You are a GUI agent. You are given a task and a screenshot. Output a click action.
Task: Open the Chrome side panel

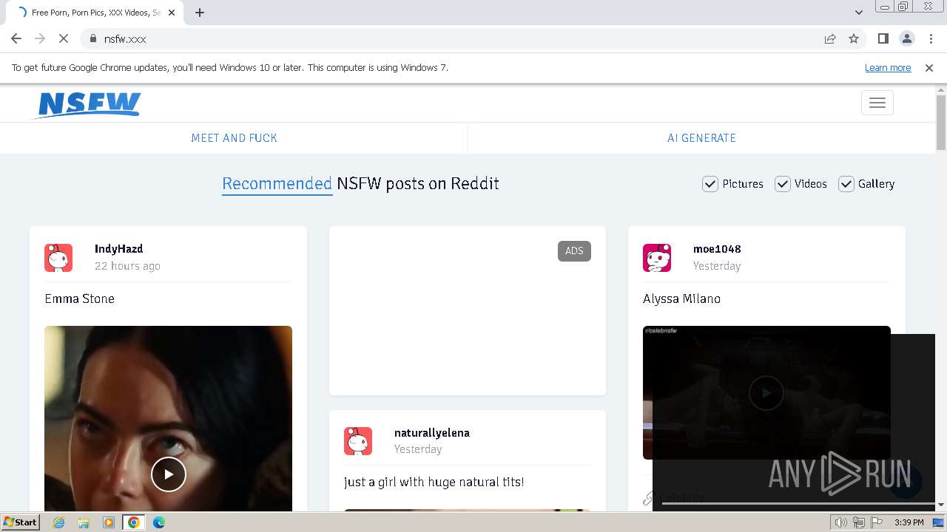[x=883, y=38]
